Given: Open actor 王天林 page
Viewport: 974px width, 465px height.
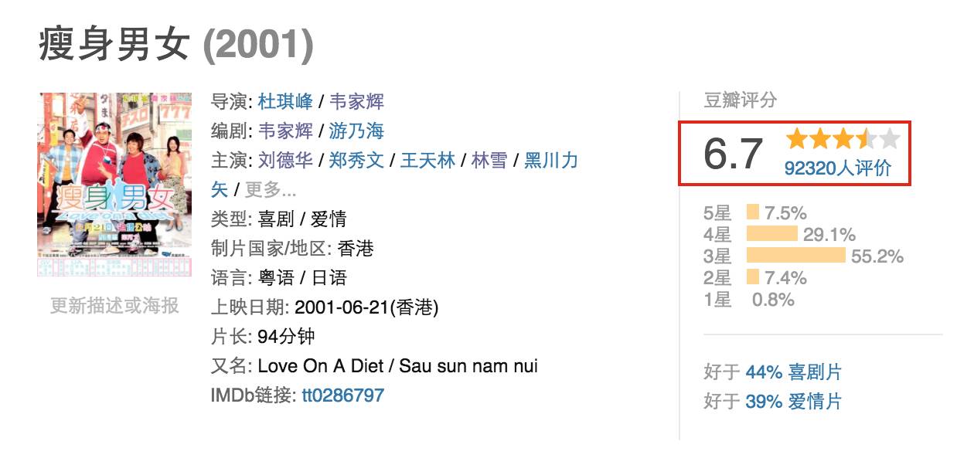Looking at the screenshot, I should click(427, 160).
